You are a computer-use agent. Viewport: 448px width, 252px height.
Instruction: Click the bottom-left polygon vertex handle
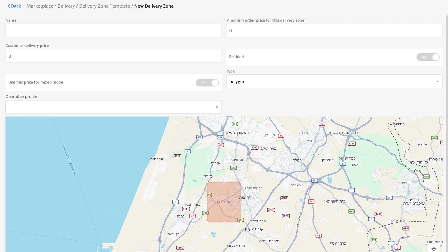point(207,222)
